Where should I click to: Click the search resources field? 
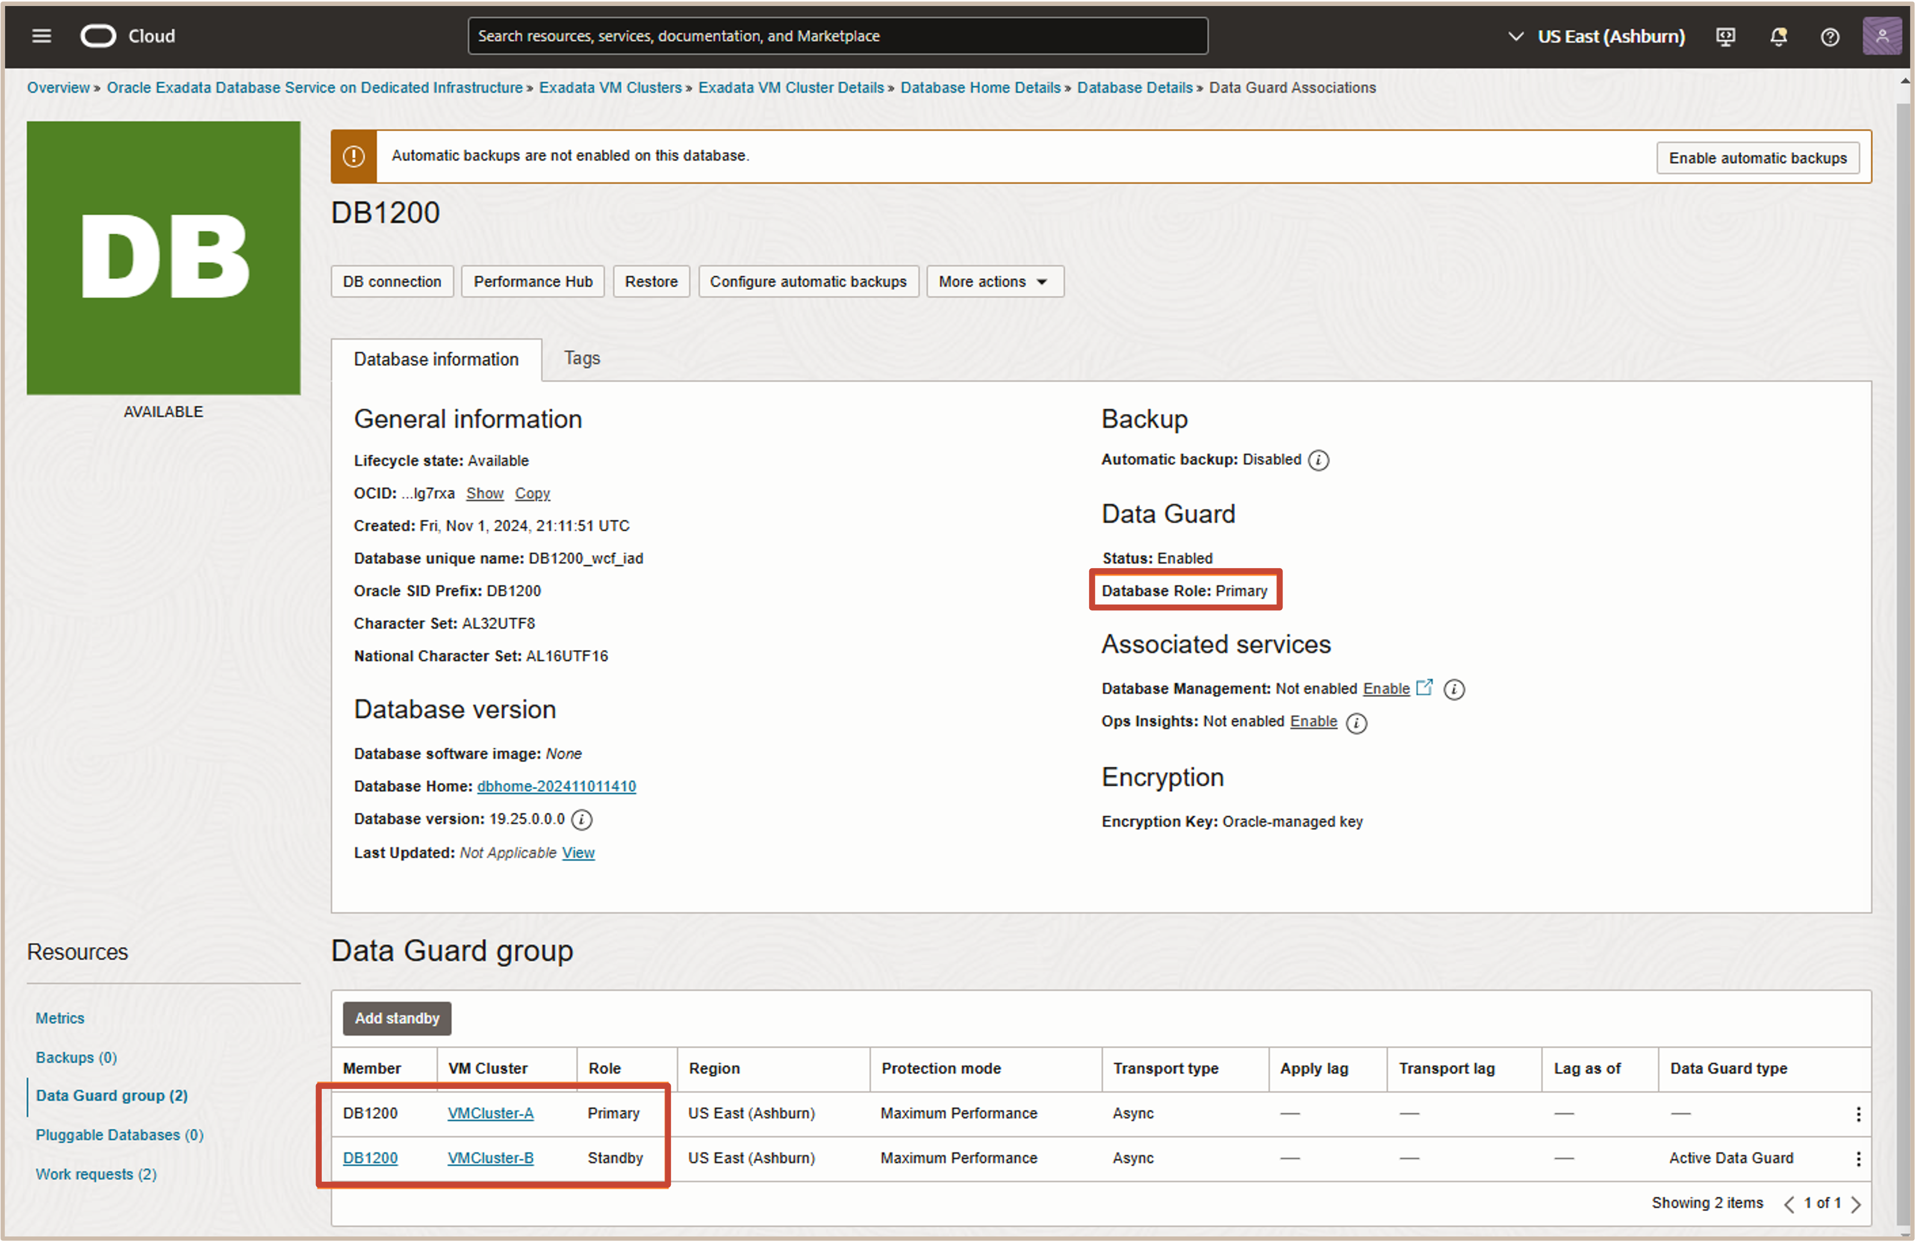[x=837, y=35]
